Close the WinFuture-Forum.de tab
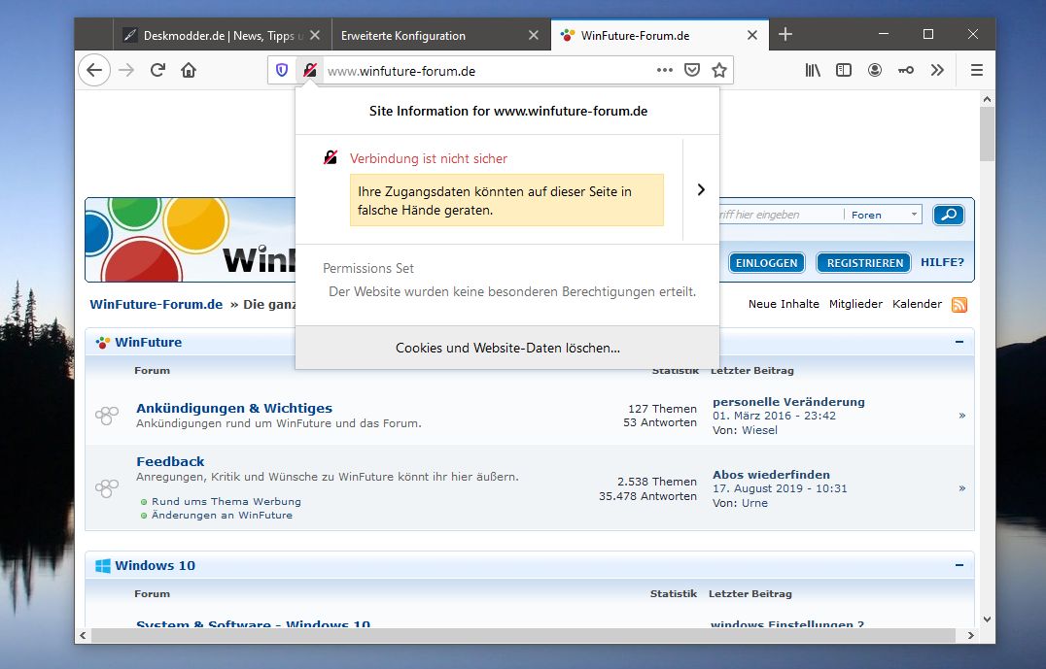 click(752, 35)
